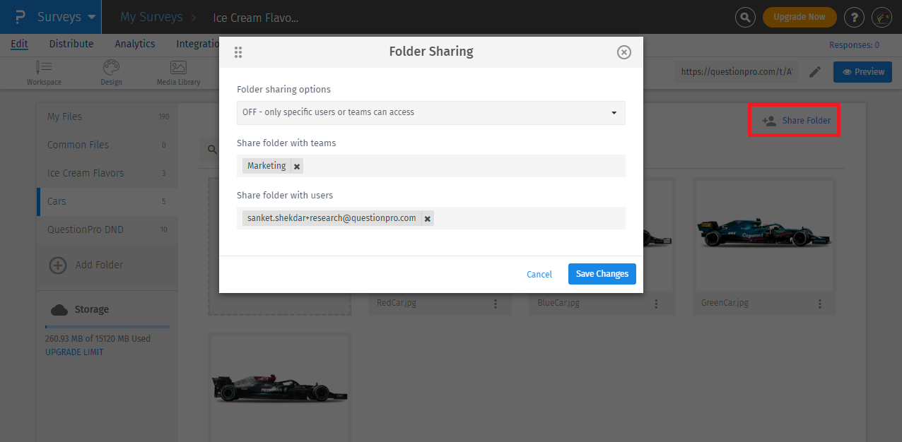The width and height of the screenshot is (902, 442).
Task: Open the global search icon in top bar
Action: 745,16
